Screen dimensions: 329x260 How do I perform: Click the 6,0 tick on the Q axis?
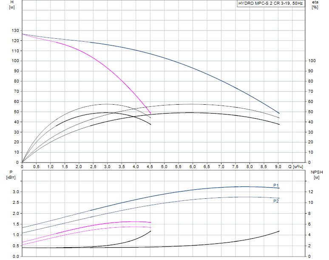point(193,166)
